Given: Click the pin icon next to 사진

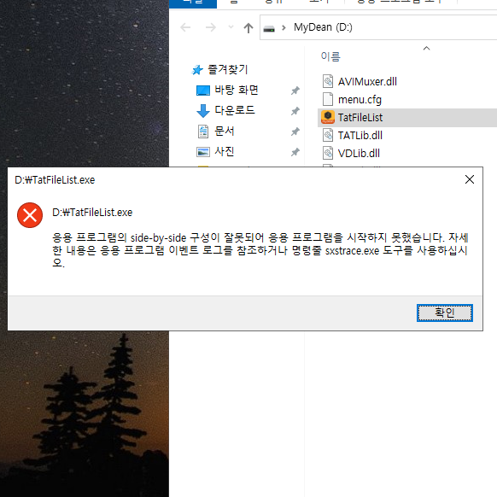Looking at the screenshot, I should (x=295, y=152).
